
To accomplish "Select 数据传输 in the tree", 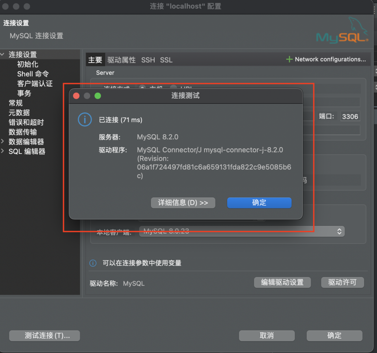I will click(22, 132).
